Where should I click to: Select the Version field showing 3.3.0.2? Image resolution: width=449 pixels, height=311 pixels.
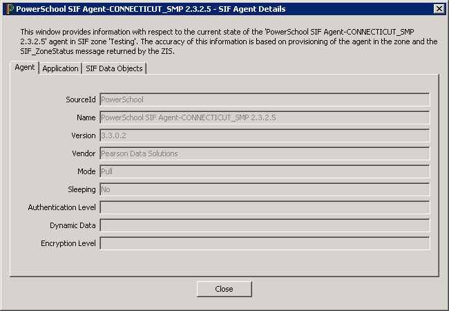tap(265, 135)
